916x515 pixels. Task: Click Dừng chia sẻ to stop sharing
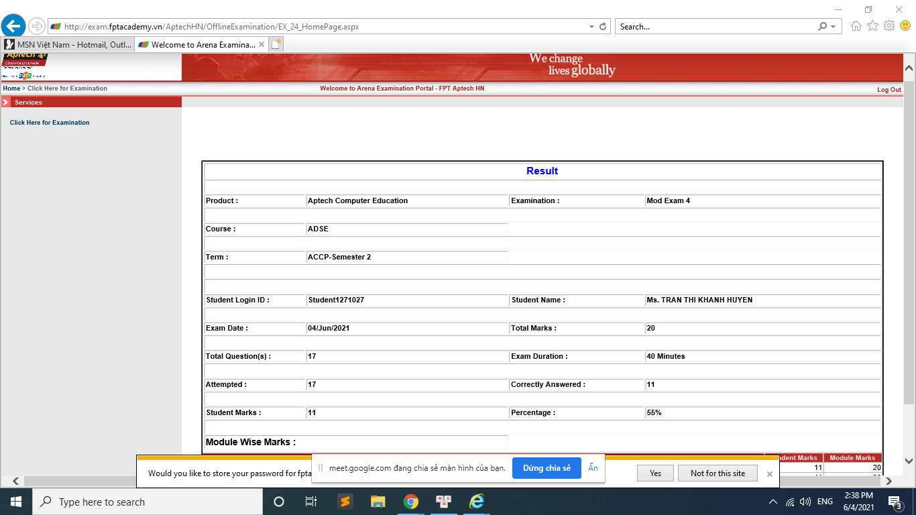pyautogui.click(x=547, y=468)
